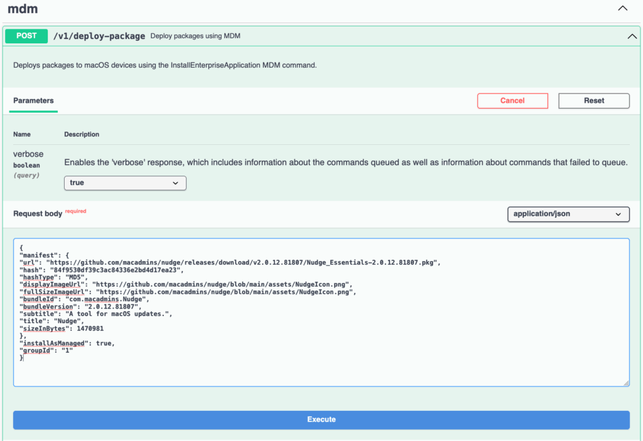Select the Parameters tab
The width and height of the screenshot is (643, 441).
click(x=33, y=100)
